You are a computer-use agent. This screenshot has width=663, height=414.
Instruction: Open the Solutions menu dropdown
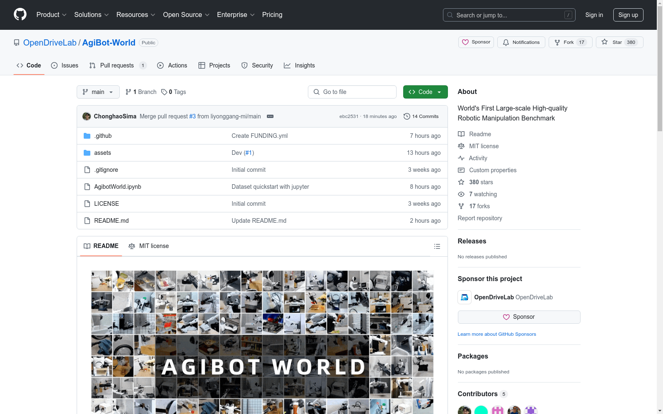pyautogui.click(x=91, y=15)
